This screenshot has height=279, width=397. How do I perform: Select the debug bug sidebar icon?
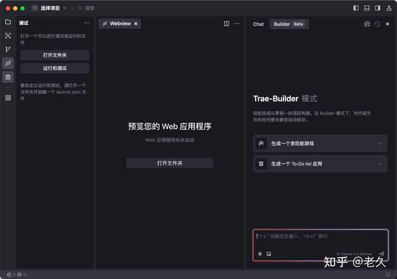[8, 77]
